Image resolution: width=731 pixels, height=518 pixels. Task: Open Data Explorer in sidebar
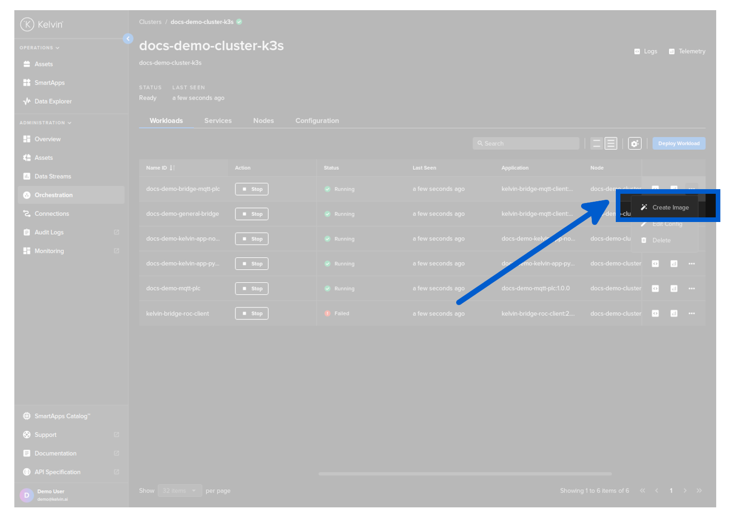click(53, 101)
